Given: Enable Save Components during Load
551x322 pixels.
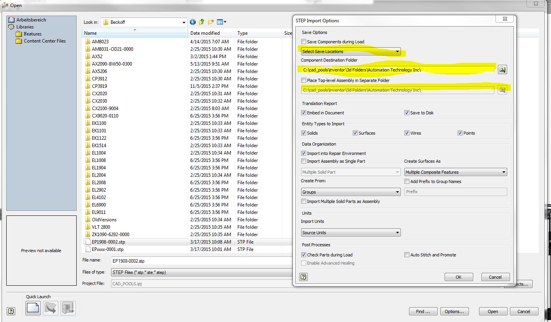Looking at the screenshot, I should coord(303,41).
